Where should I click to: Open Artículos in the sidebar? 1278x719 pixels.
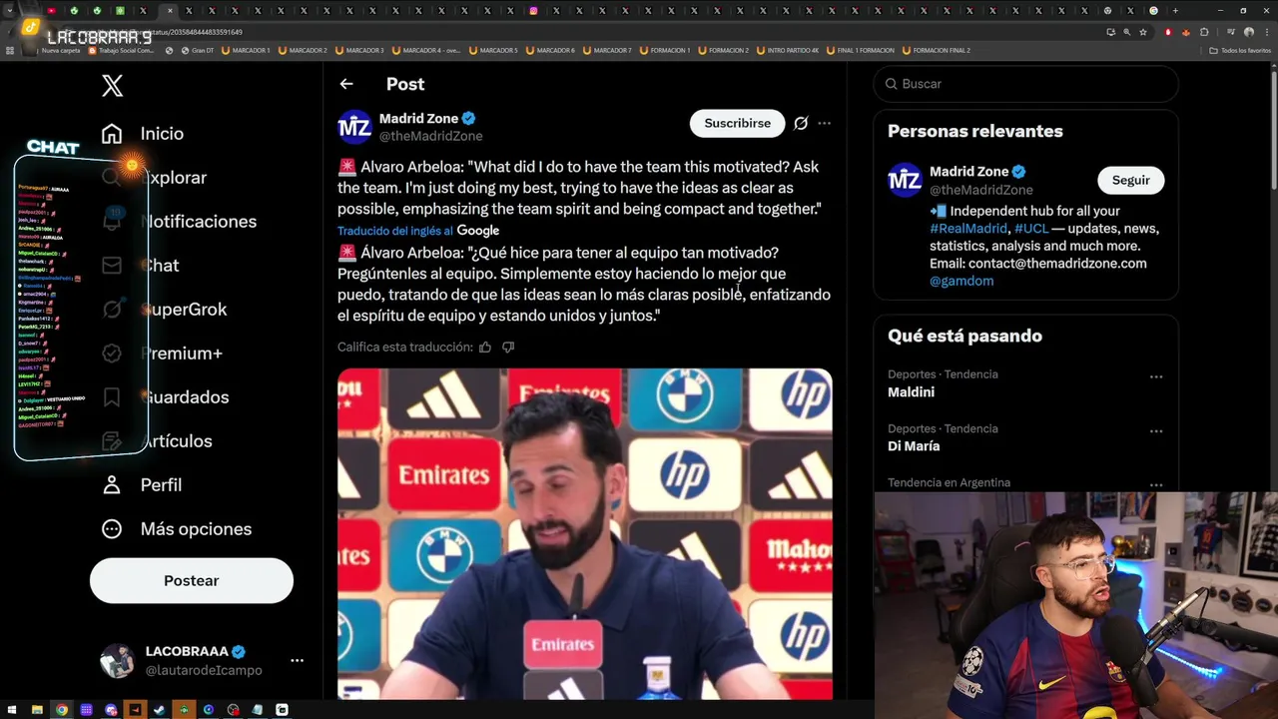point(157,441)
